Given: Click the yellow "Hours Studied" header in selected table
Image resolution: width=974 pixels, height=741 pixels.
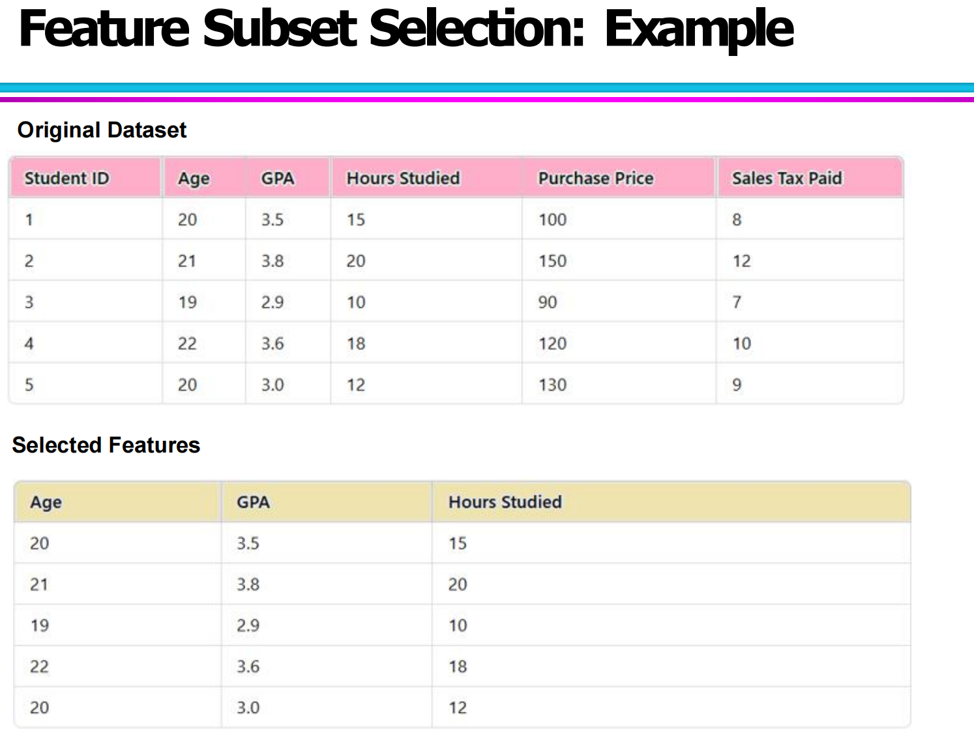Looking at the screenshot, I should 505,502.
